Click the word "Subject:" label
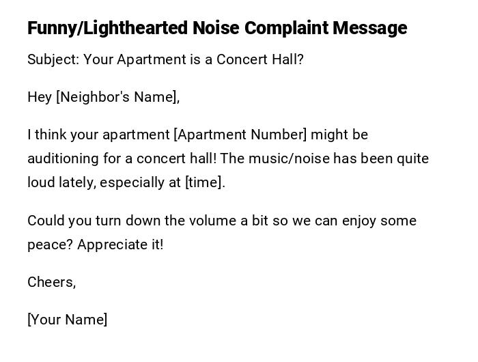Image resolution: width=478 pixels, height=362 pixels. pyautogui.click(x=53, y=59)
